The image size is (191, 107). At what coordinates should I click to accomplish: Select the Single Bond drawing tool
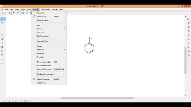tap(2, 19)
